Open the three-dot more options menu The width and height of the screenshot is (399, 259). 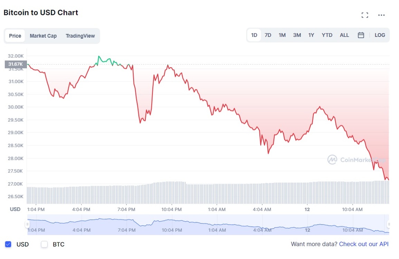coord(381,15)
